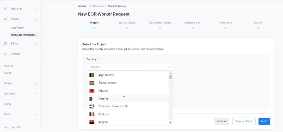Click the People group icon in sidebar
Image resolution: width=283 pixels, height=132 pixels.
point(6,19)
